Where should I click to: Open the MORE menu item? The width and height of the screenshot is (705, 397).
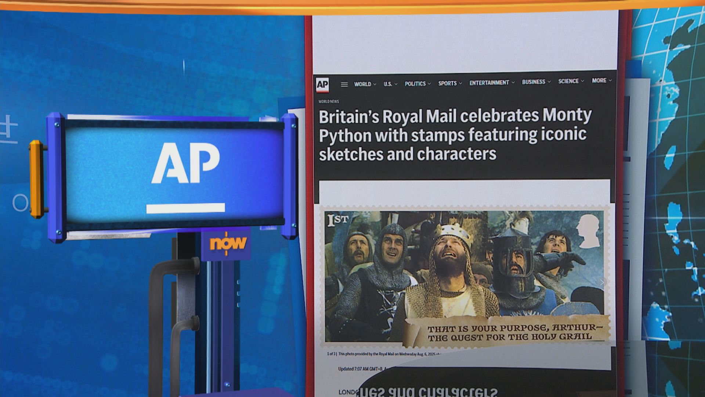pos(599,81)
